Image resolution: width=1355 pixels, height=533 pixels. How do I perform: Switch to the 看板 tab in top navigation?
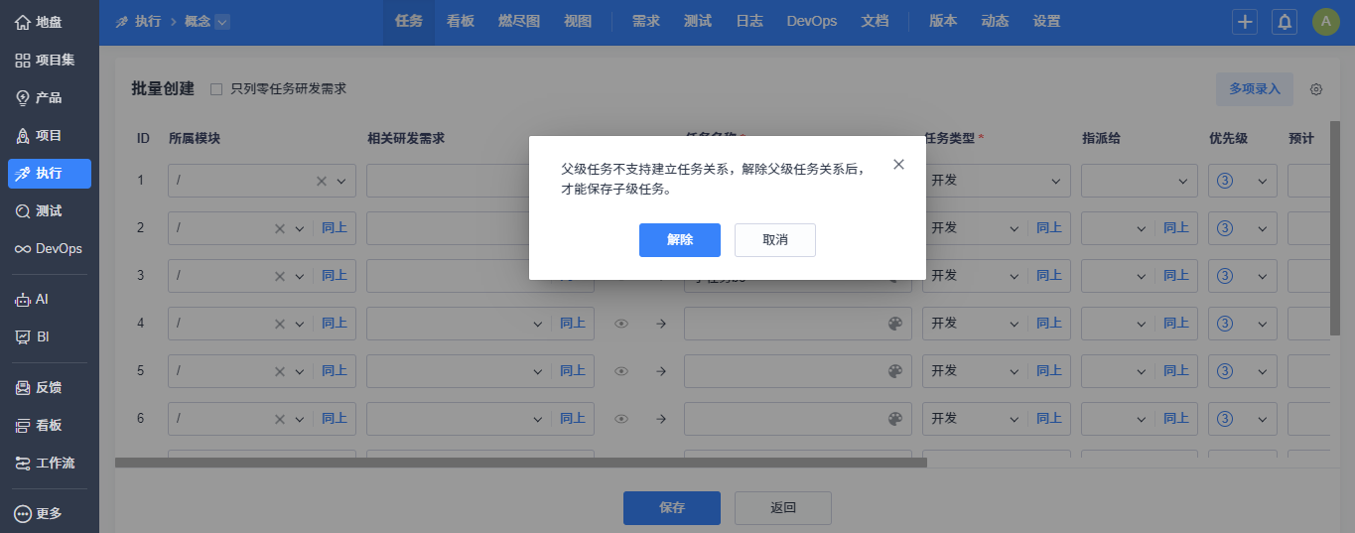(x=461, y=21)
